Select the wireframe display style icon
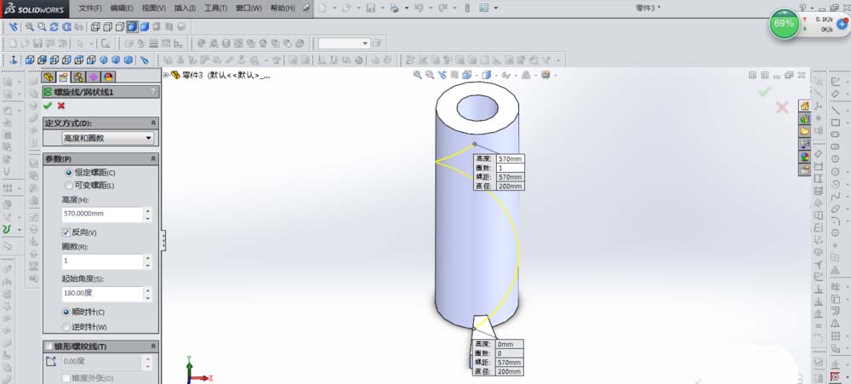The width and height of the screenshot is (851, 384). coord(95,26)
